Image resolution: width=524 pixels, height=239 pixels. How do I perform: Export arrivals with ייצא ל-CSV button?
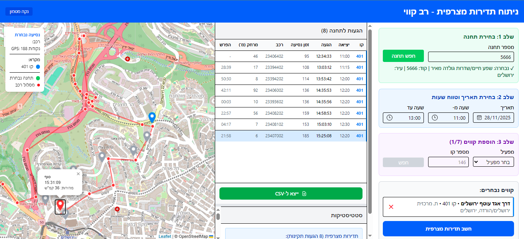tap(290, 193)
